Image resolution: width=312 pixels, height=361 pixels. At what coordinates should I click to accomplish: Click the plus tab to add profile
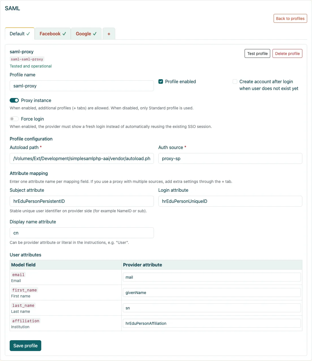[109, 34]
